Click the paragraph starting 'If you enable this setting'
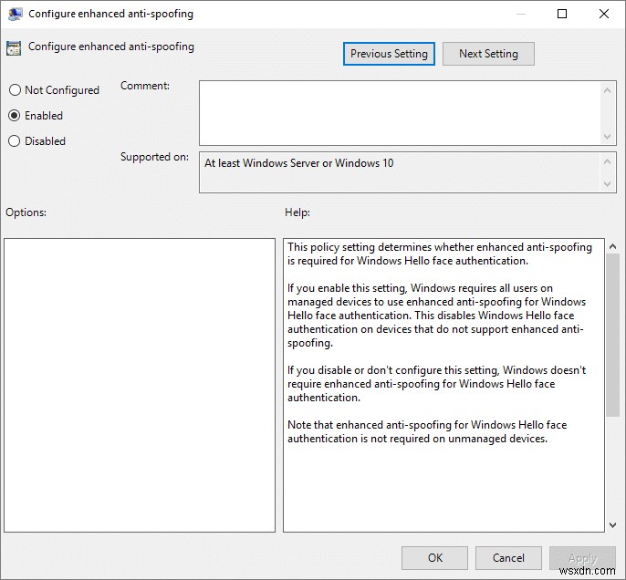Viewport: 626px width, 580px height. 436,316
